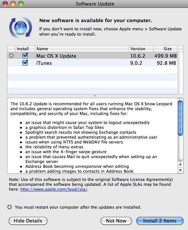Open the apple.com/legal/sla link
This screenshot has height=230, width=188.
[53, 189]
